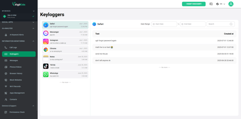Click the Start Date calendar icon

tap(154, 24)
